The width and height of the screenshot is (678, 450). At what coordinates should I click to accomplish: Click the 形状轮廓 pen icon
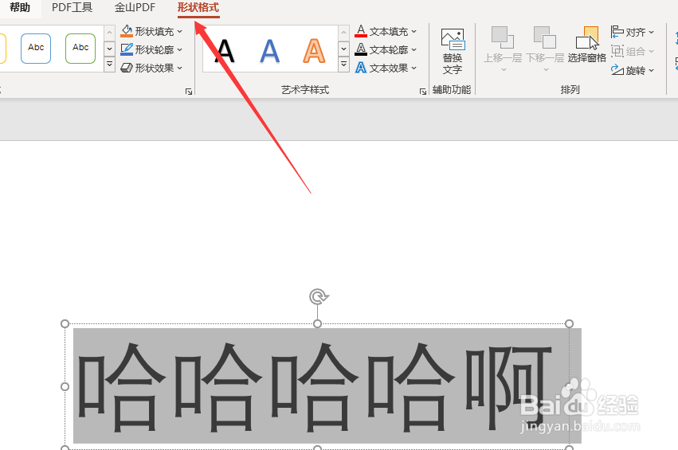127,49
